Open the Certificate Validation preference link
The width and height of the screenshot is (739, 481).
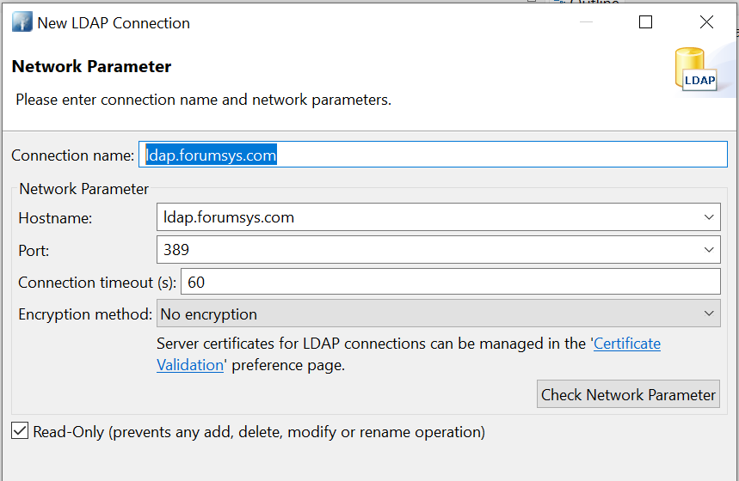click(627, 344)
